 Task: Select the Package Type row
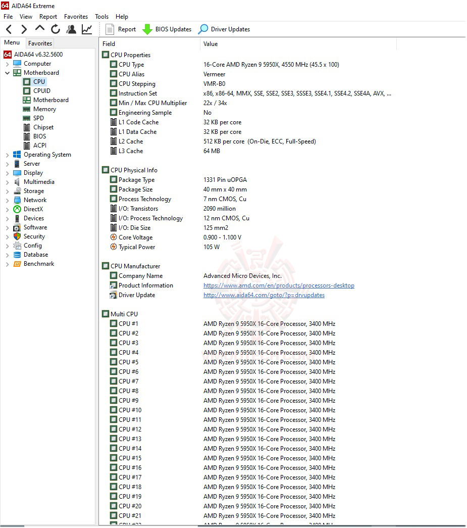248,180
